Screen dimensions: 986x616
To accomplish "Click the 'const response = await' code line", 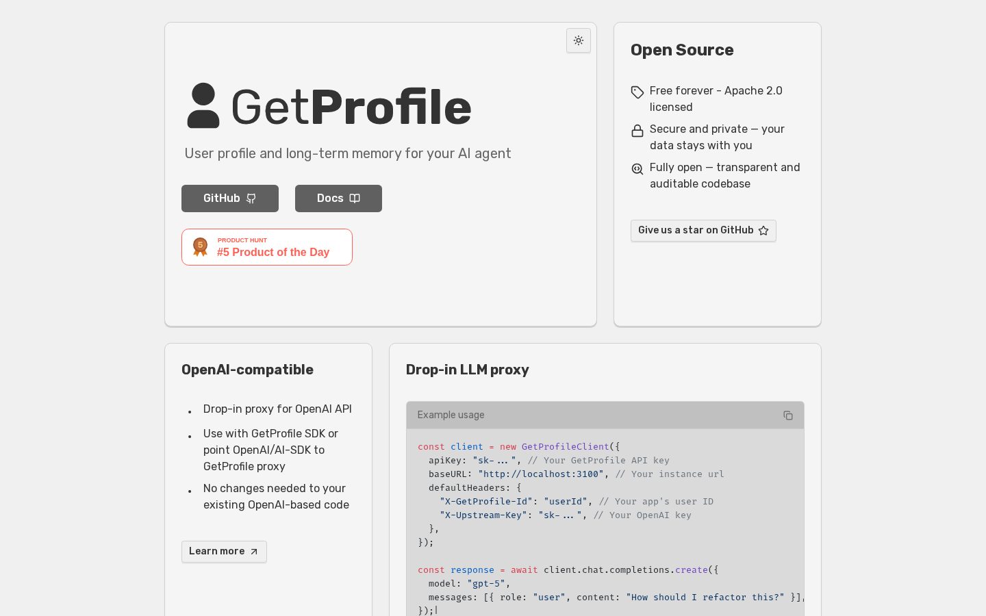I will [x=568, y=569].
